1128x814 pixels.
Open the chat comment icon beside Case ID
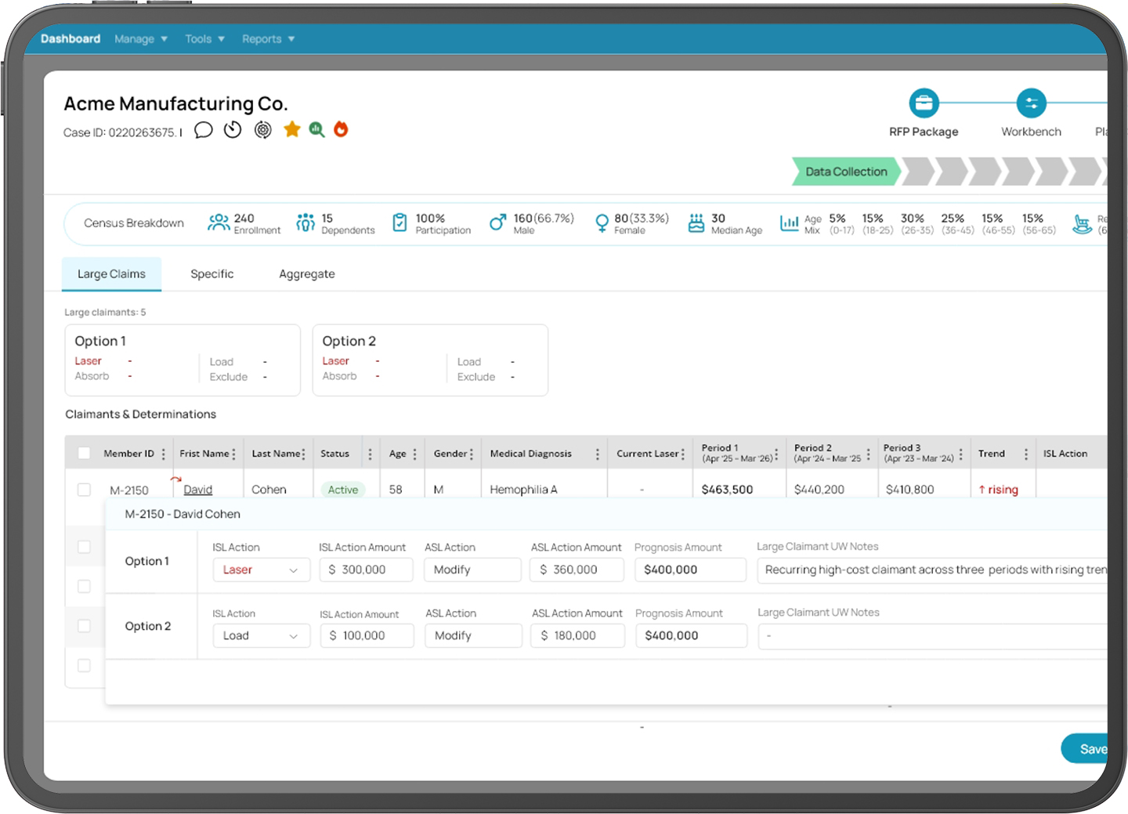pyautogui.click(x=204, y=130)
